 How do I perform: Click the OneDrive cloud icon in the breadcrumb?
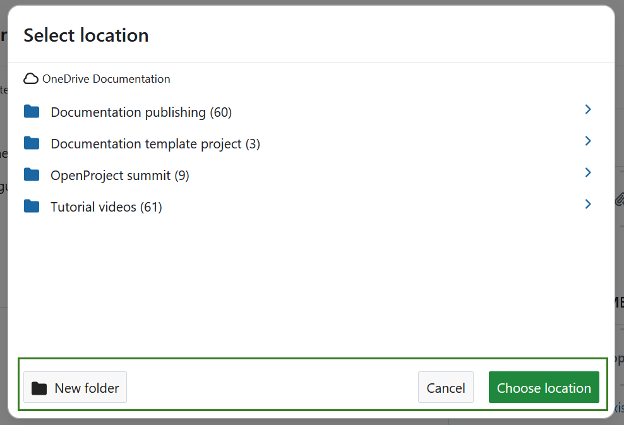(31, 78)
